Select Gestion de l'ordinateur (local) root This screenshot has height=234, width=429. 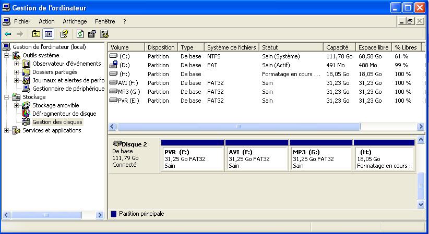click(x=49, y=47)
